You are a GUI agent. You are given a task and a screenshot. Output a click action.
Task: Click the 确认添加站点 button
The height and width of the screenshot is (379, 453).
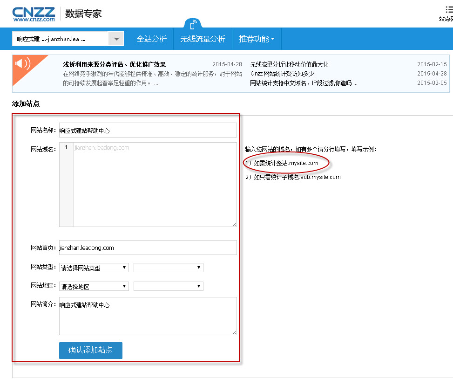(90, 350)
